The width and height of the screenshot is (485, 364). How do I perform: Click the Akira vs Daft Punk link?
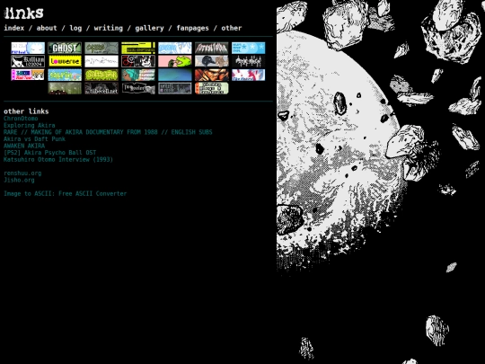point(34,138)
